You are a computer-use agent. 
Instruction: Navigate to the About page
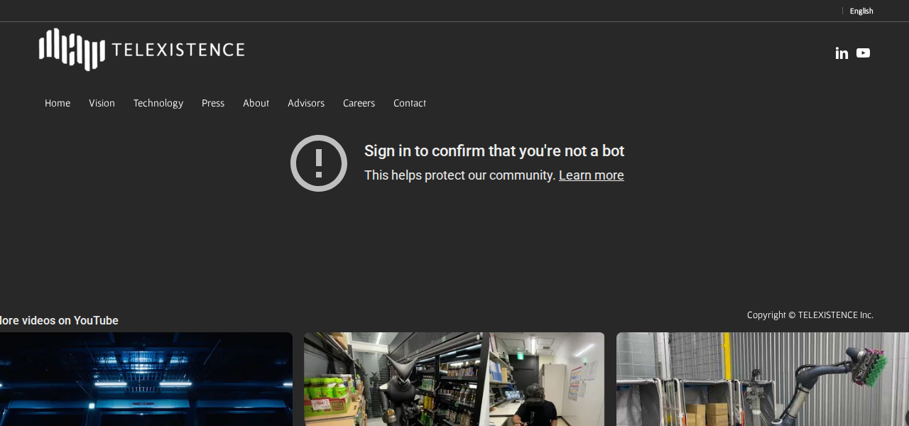click(x=256, y=103)
